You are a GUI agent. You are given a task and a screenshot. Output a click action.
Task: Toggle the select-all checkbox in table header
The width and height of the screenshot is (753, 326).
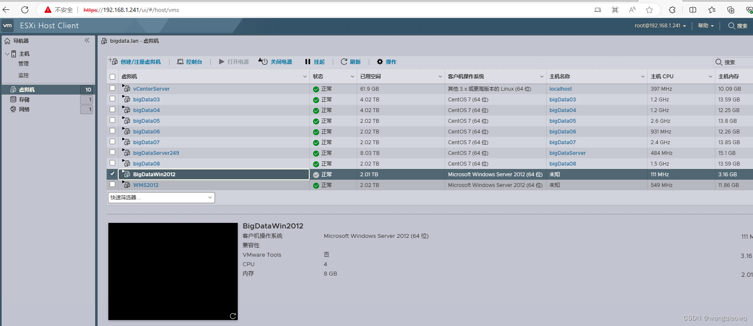point(112,77)
